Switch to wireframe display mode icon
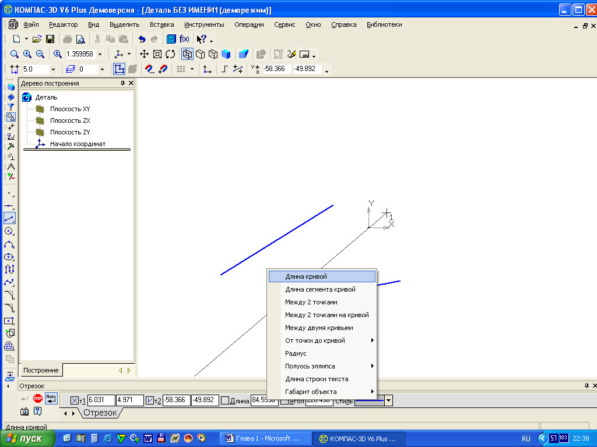597x447 pixels. click(187, 54)
